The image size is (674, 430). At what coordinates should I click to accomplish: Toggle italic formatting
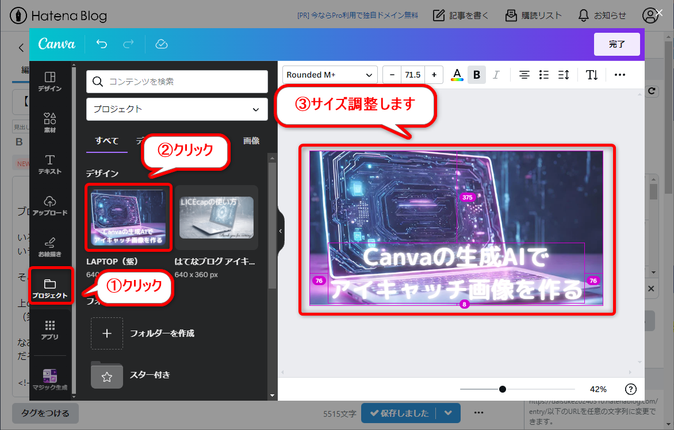coord(496,75)
